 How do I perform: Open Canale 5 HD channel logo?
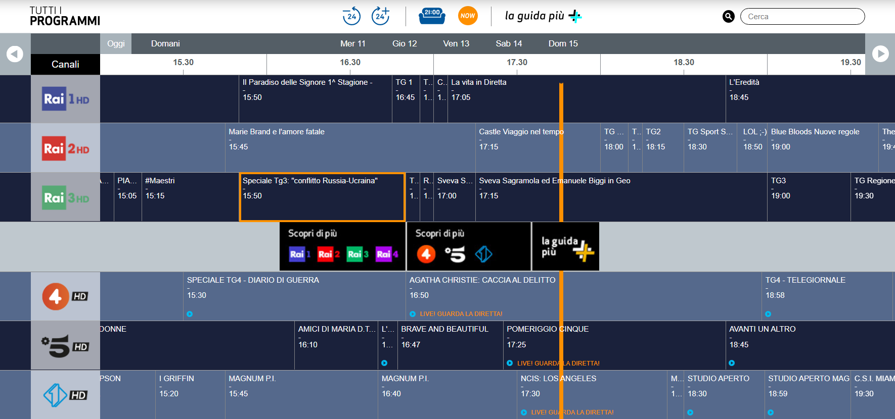point(66,346)
